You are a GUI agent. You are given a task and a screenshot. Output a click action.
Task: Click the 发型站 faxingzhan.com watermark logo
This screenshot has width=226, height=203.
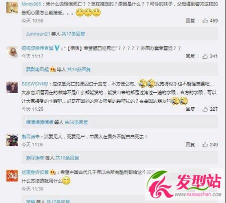tap(184, 184)
